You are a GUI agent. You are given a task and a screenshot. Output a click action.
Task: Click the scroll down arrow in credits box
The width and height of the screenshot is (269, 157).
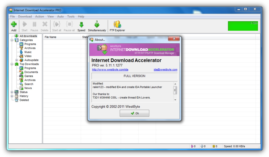click(x=175, y=100)
